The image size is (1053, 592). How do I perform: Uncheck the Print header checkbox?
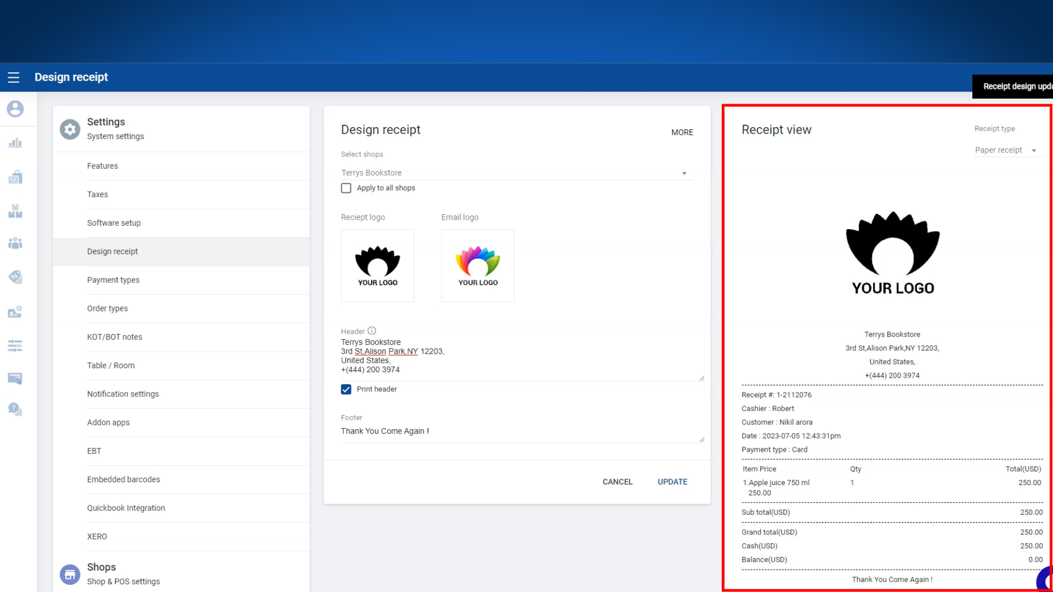click(346, 389)
